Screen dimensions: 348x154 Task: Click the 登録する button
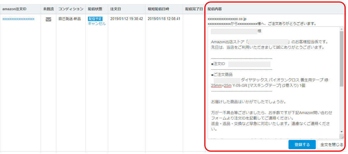coord(302,145)
